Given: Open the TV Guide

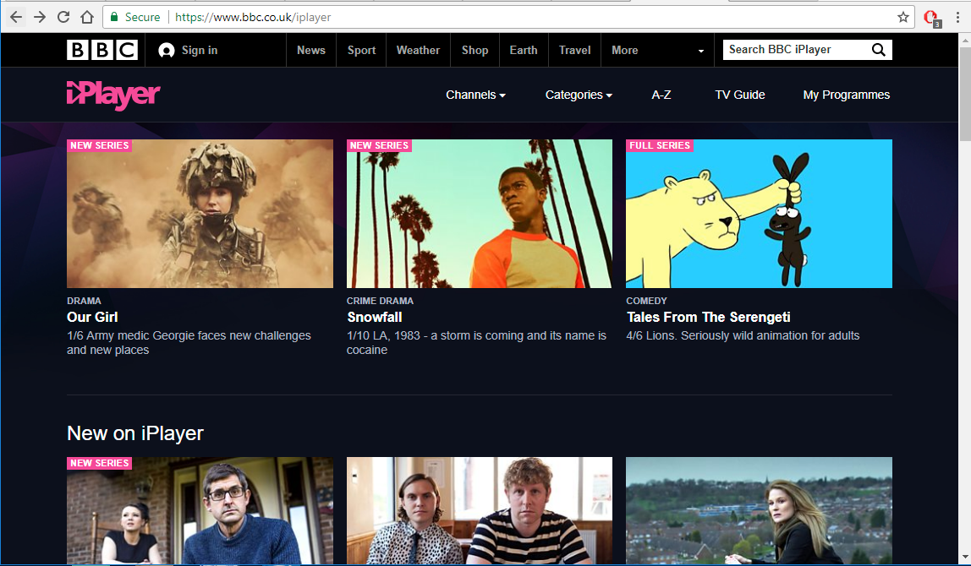Looking at the screenshot, I should [740, 95].
